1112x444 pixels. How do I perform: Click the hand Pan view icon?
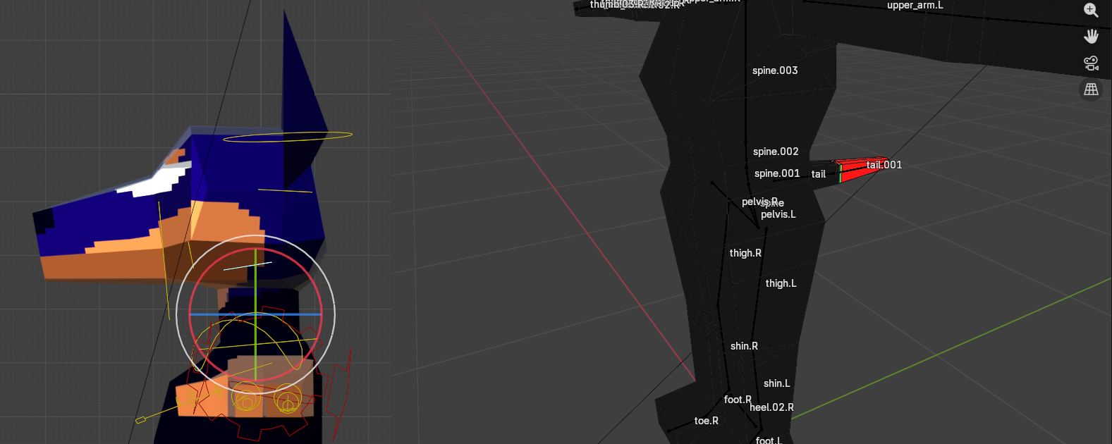click(x=1091, y=36)
